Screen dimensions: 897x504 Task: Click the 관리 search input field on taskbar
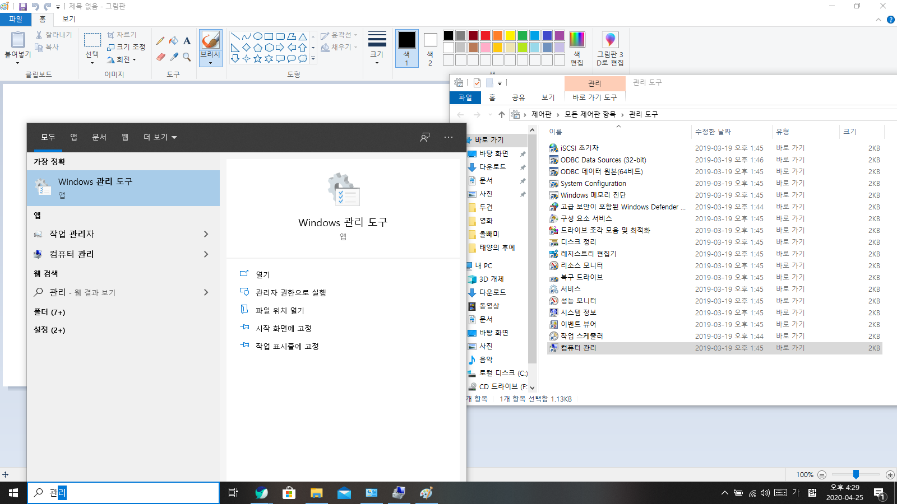point(123,493)
